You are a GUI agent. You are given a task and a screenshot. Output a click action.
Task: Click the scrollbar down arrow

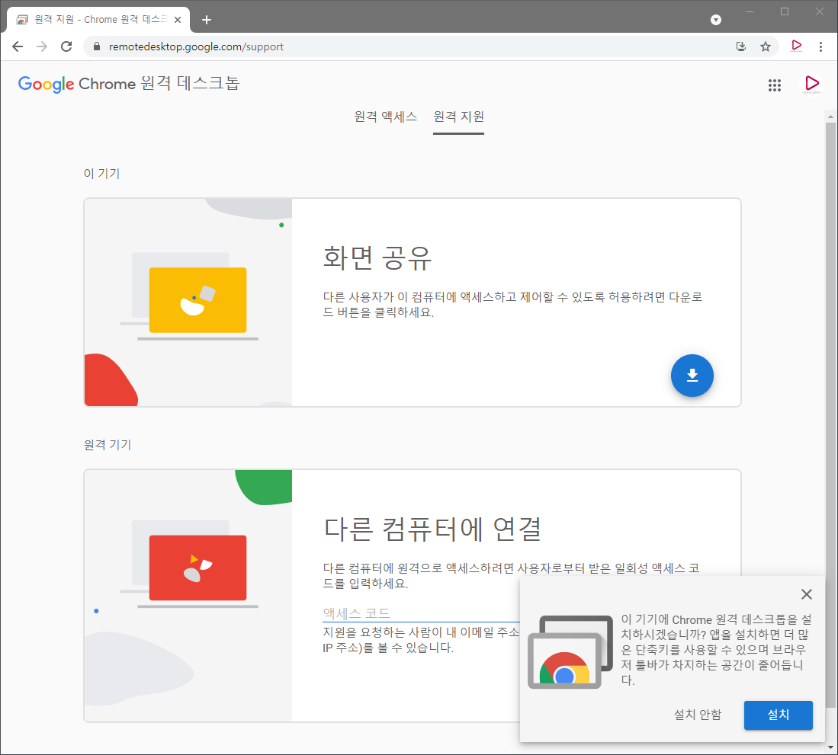[830, 747]
